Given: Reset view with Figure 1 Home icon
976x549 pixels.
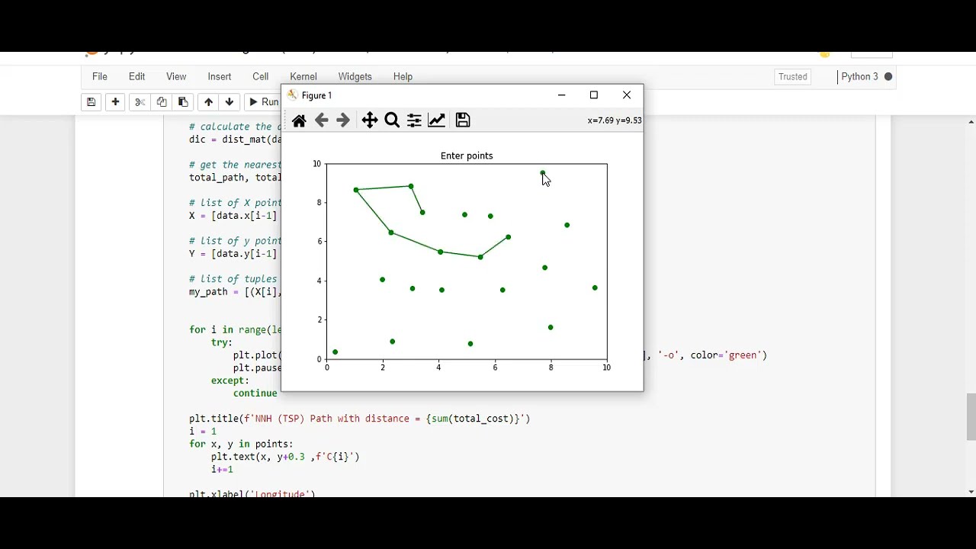Looking at the screenshot, I should coord(299,120).
